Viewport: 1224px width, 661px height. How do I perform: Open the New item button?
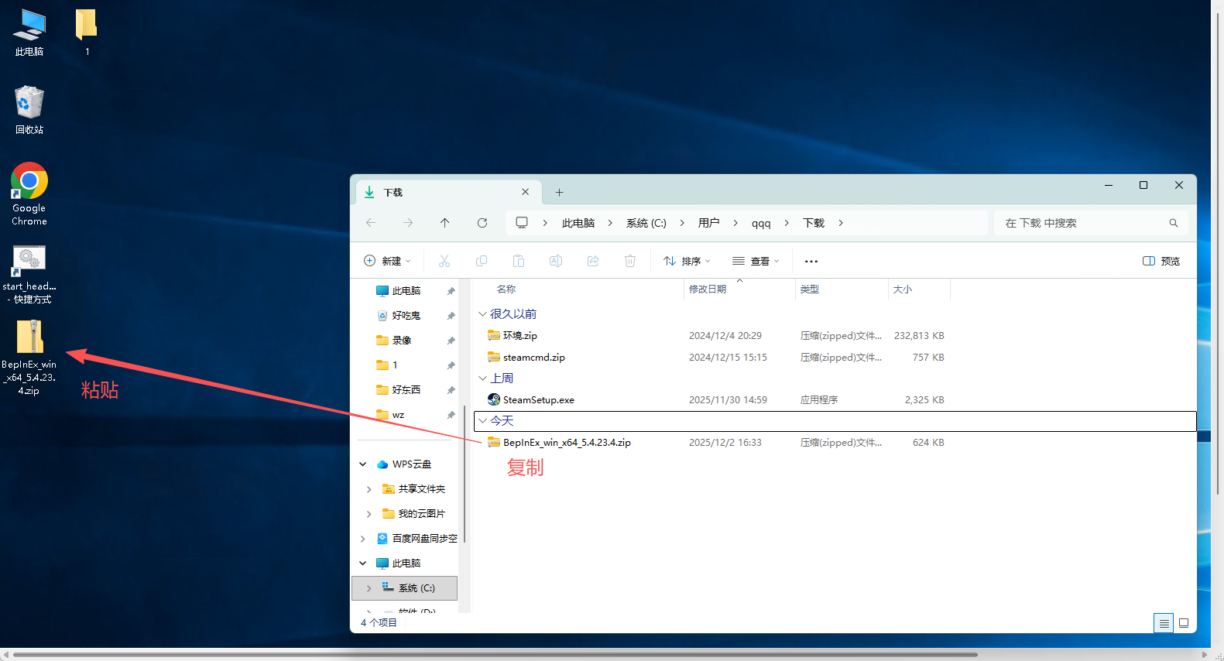click(x=387, y=262)
